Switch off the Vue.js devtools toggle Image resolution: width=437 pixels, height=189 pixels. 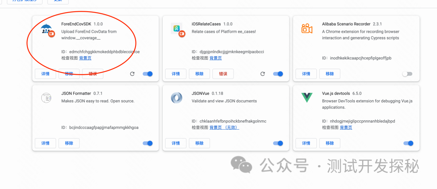[x=408, y=143]
